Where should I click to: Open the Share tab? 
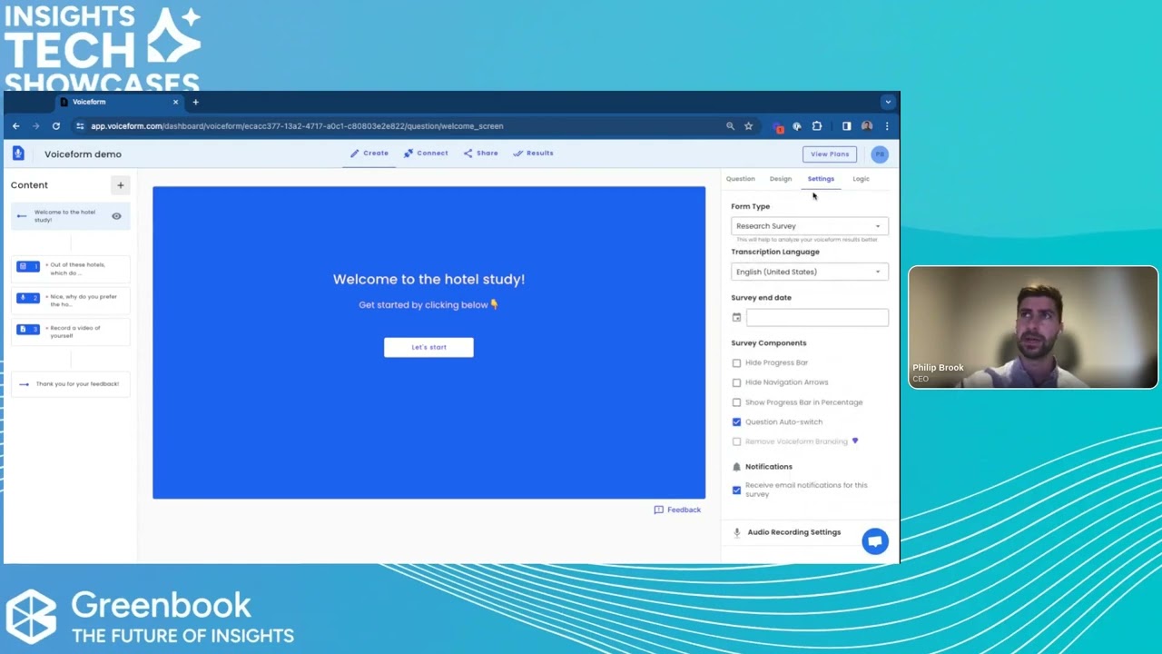(x=480, y=154)
